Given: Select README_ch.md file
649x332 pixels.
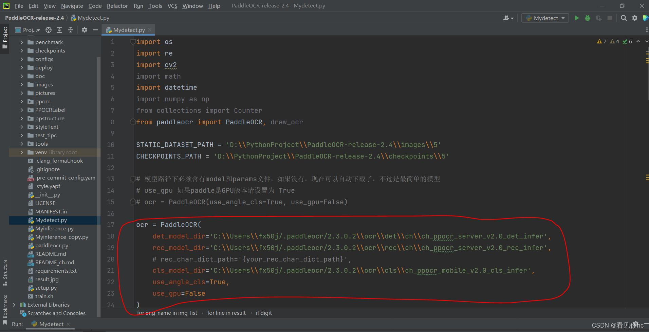Looking at the screenshot, I should tap(54, 262).
